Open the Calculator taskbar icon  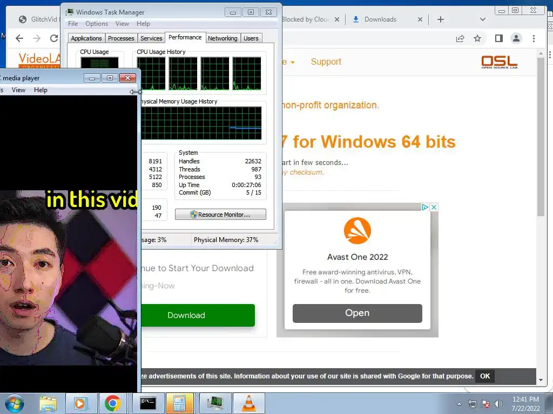(x=180, y=403)
